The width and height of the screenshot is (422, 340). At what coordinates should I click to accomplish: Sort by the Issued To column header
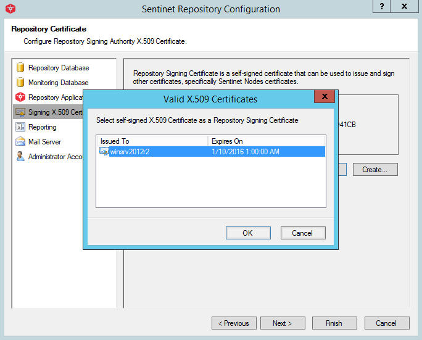tap(152, 141)
